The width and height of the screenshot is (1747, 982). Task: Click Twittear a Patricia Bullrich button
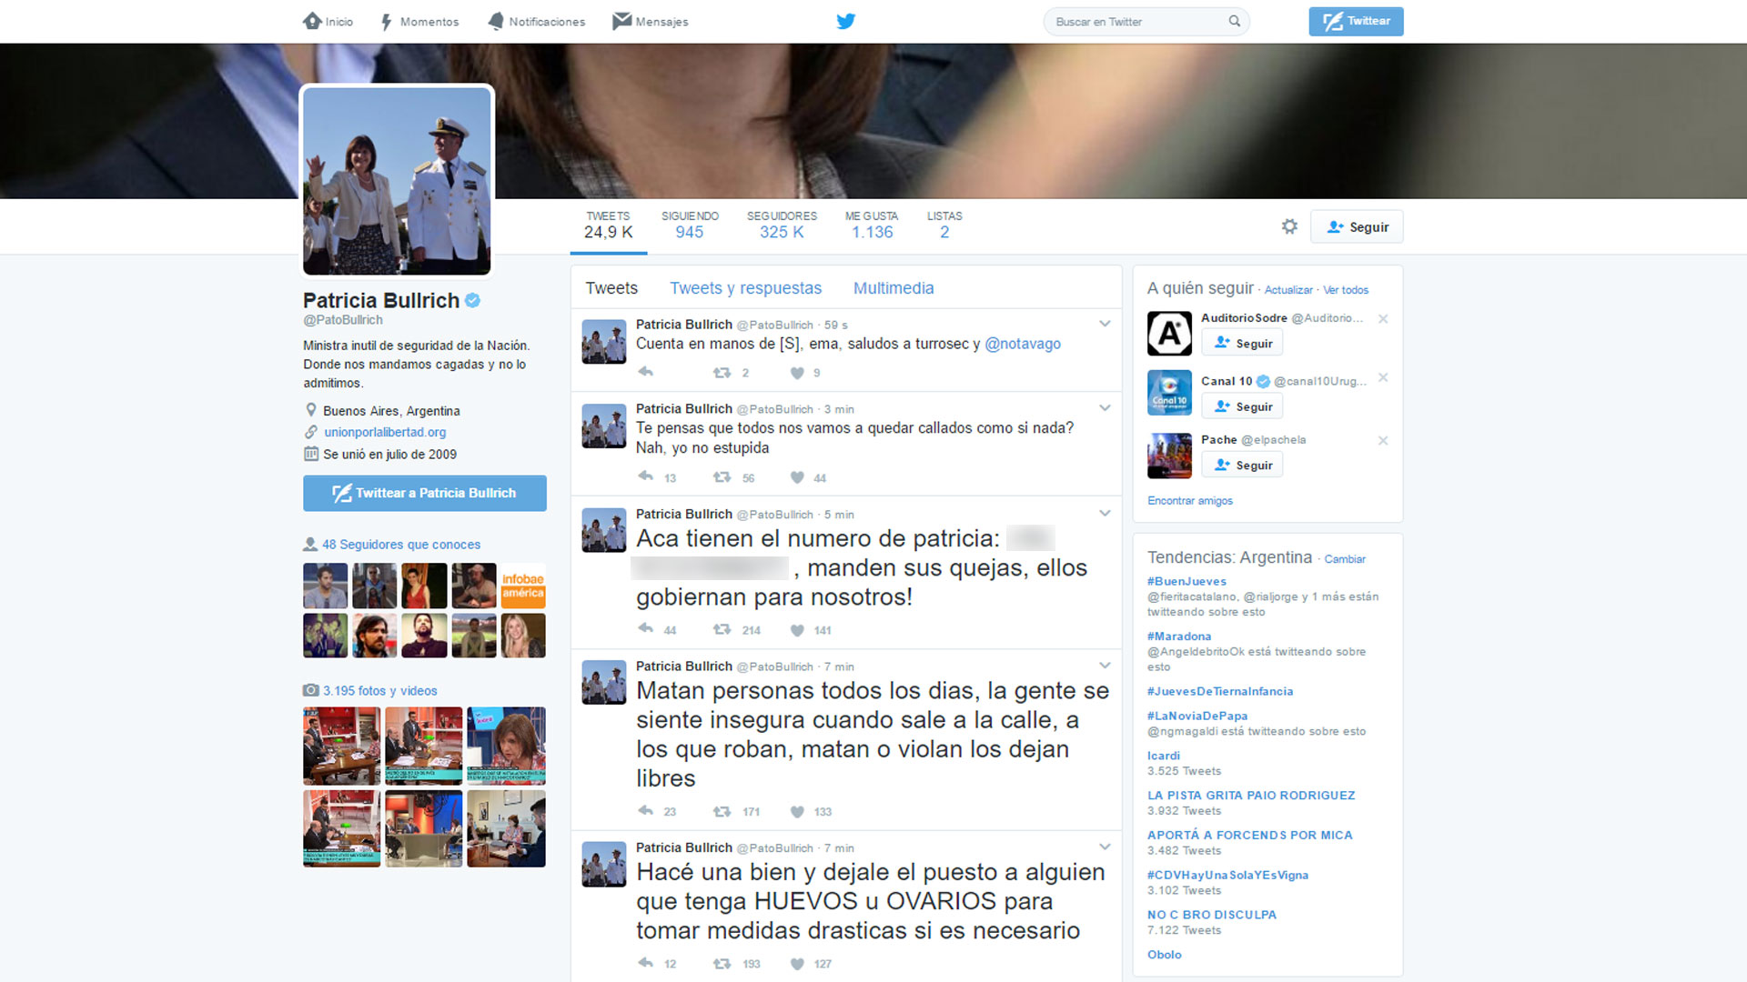pyautogui.click(x=425, y=493)
